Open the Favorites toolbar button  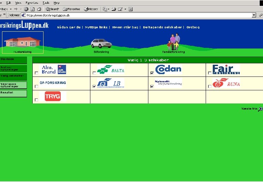pos(71,9)
